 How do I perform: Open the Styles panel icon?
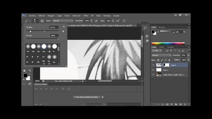click(147, 41)
